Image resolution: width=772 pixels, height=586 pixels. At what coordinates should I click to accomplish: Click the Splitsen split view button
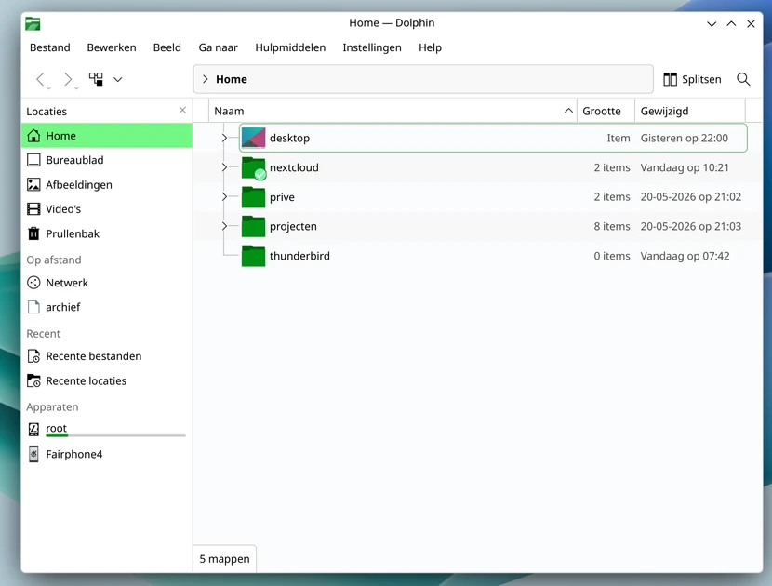coord(692,79)
